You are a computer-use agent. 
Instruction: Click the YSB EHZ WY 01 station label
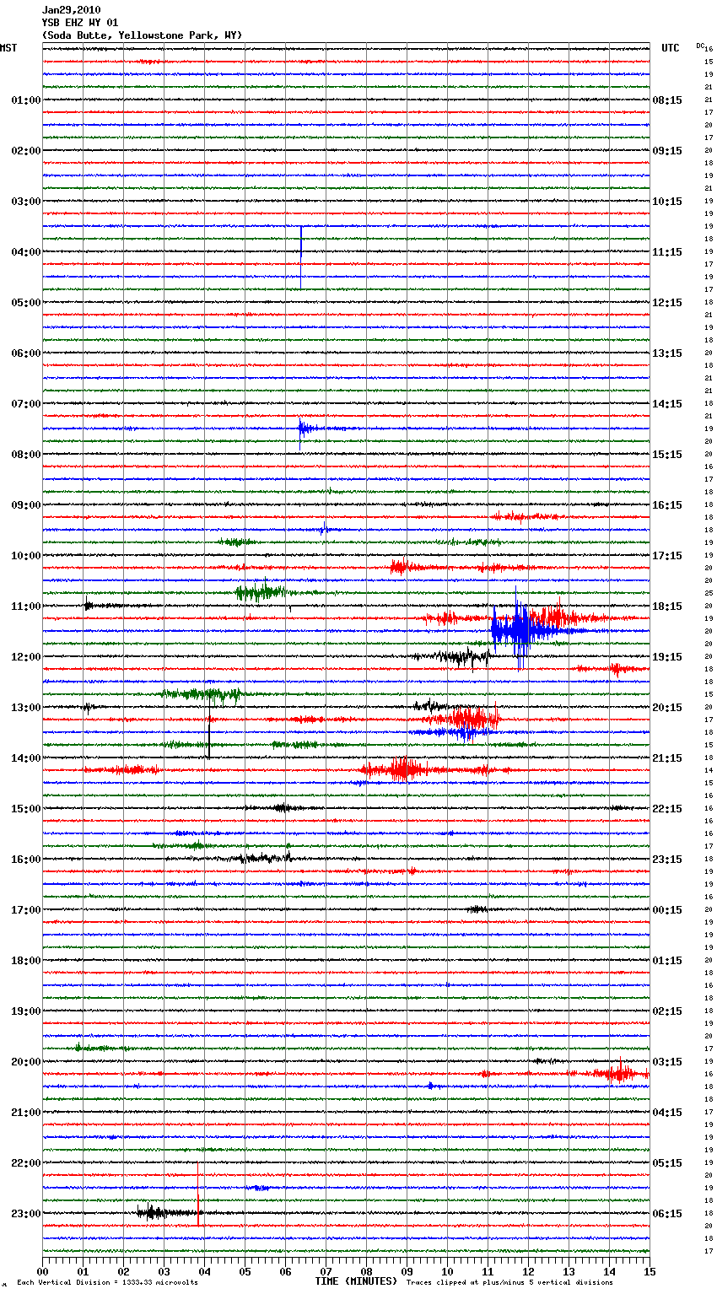click(80, 23)
